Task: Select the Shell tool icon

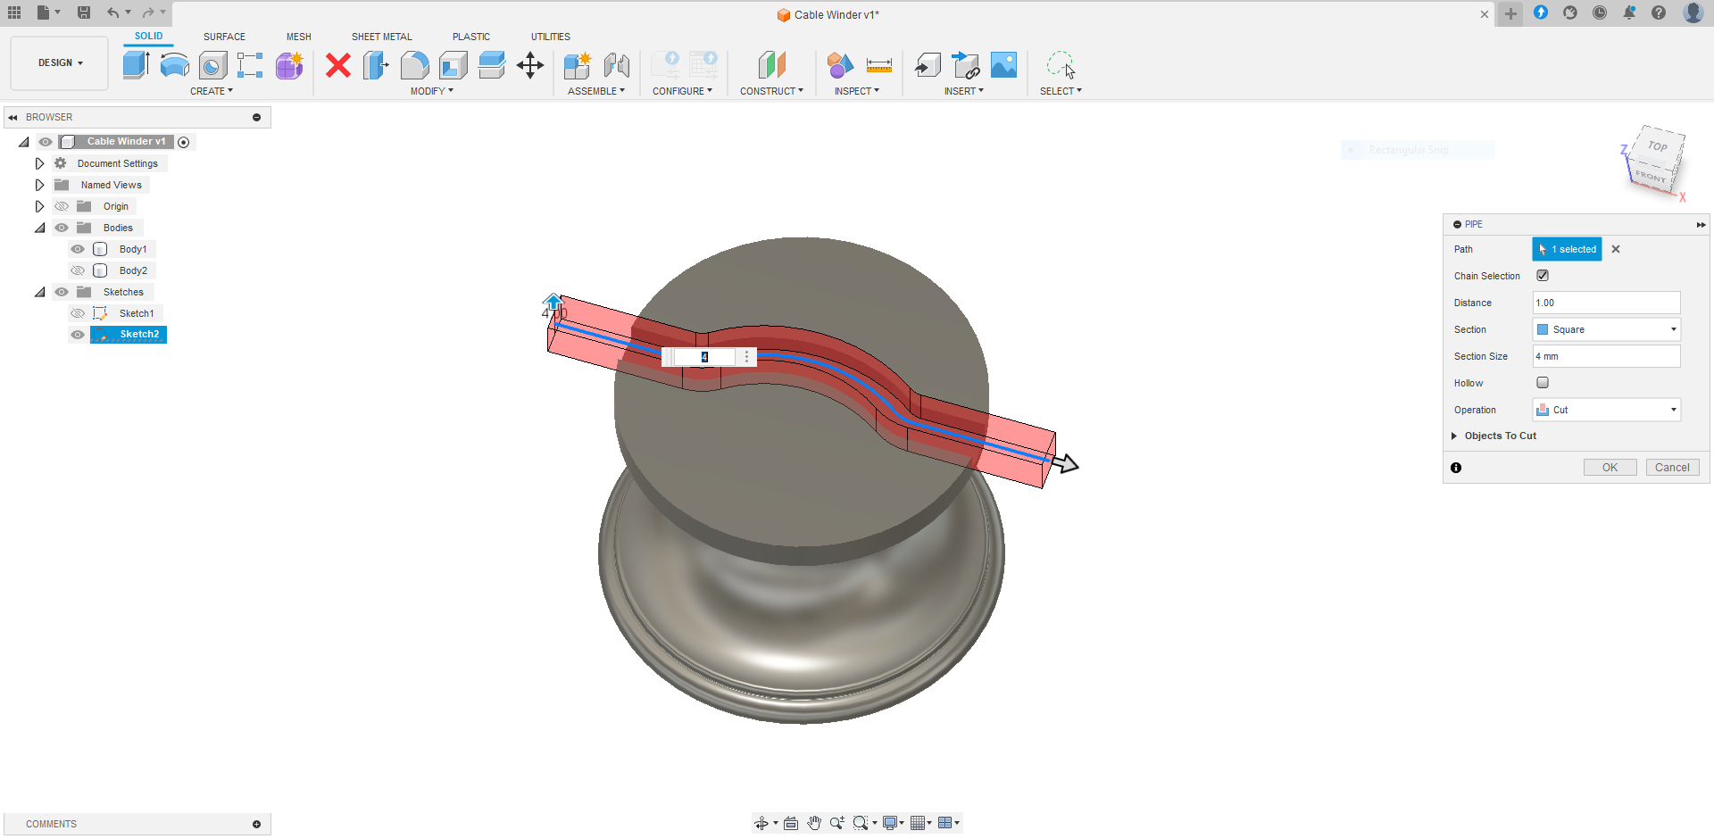Action: point(453,65)
